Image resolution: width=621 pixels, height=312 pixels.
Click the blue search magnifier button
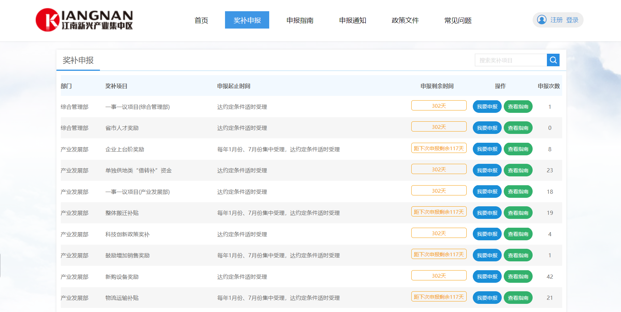(x=553, y=60)
